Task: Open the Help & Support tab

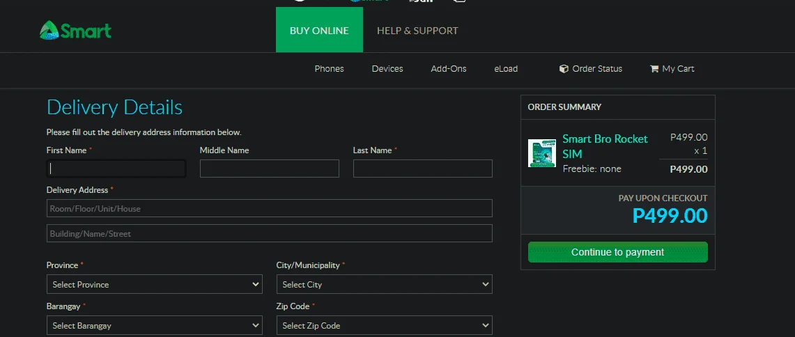Action: (x=417, y=31)
